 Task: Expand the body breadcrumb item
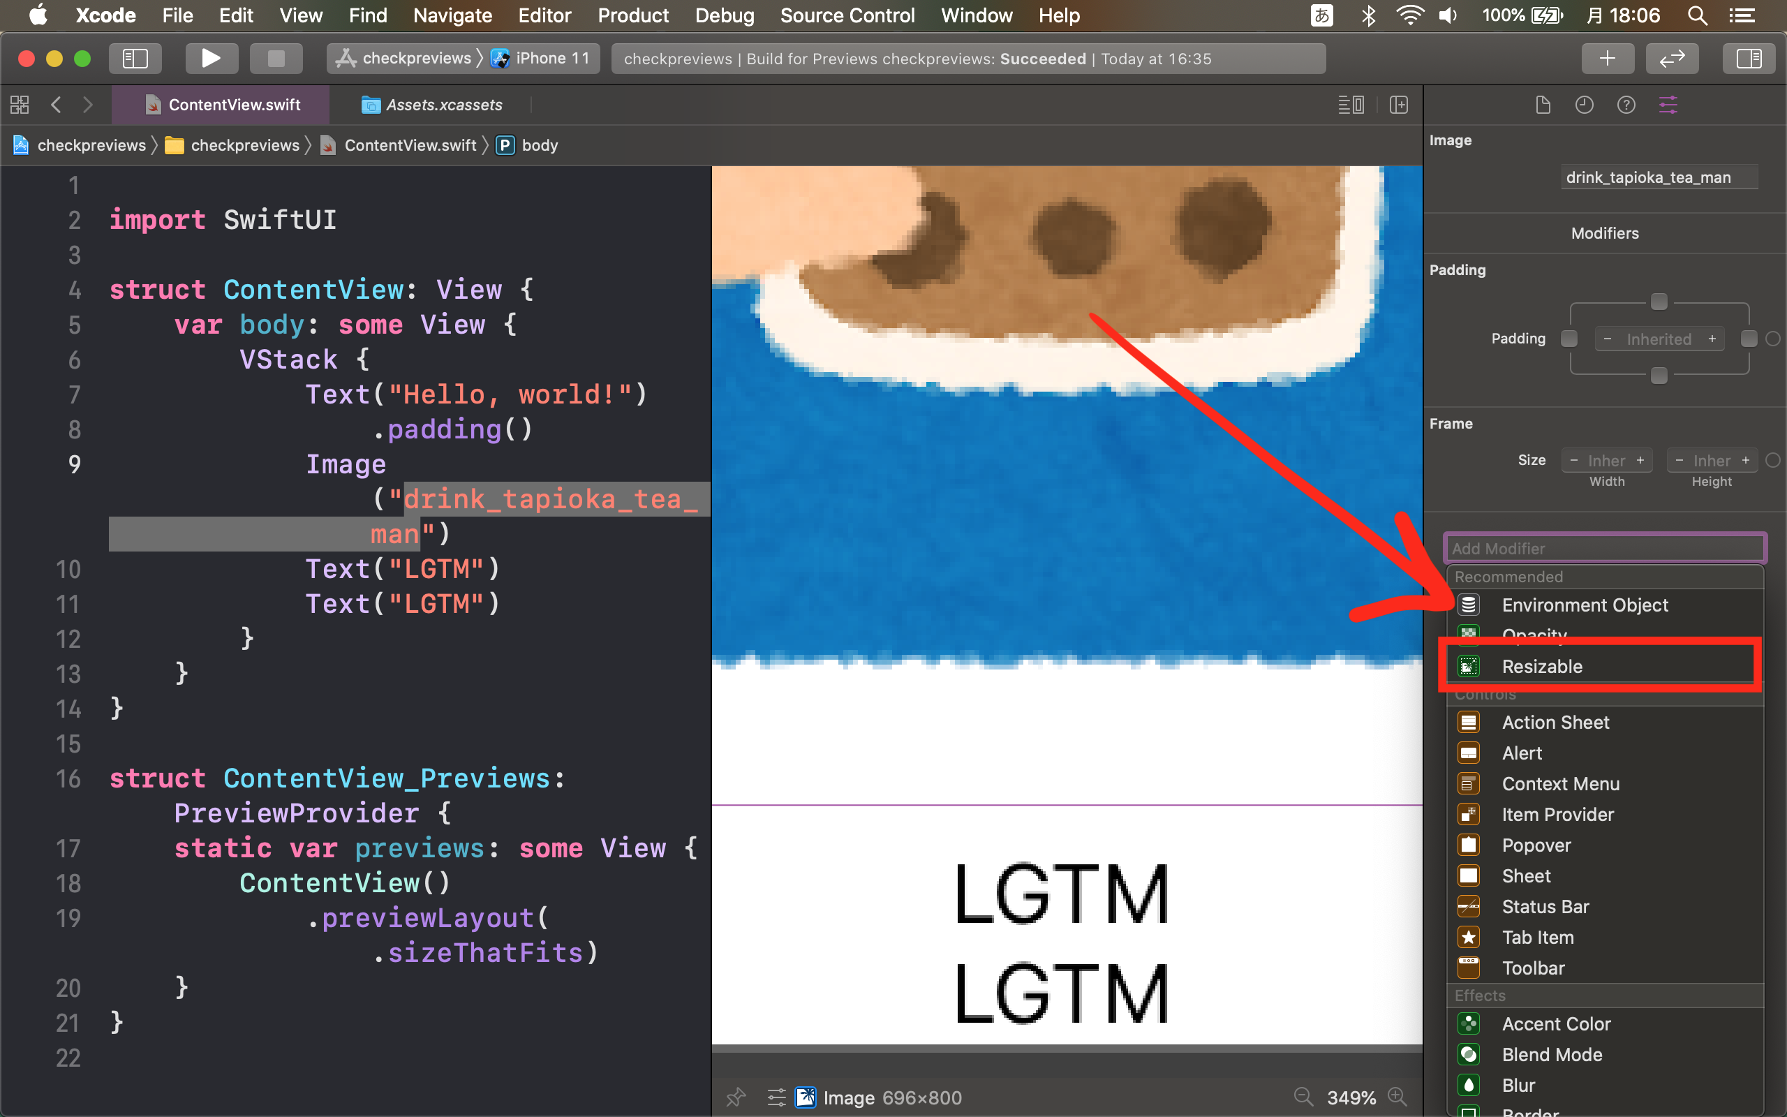[539, 145]
